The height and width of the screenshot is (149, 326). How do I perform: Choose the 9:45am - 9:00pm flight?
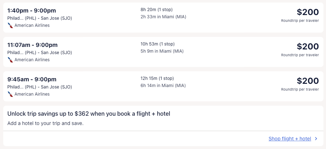click(x=32, y=79)
